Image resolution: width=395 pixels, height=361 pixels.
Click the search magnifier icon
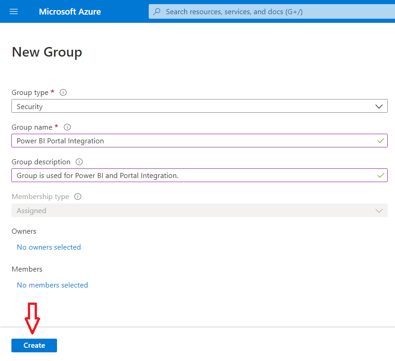[x=157, y=11]
